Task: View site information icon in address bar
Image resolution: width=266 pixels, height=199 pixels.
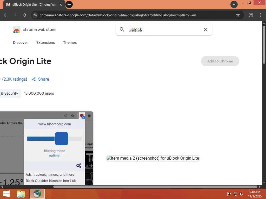Action: pos(35,15)
